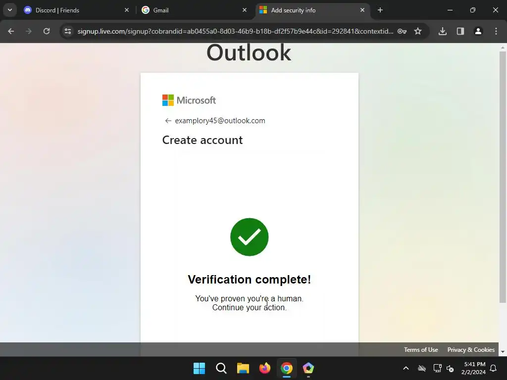Open the Windows Start menu
Image resolution: width=507 pixels, height=380 pixels.
199,368
